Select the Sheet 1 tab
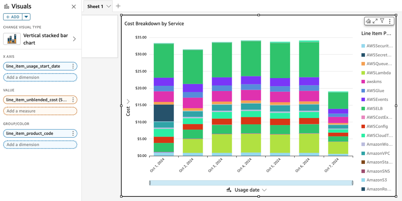The width and height of the screenshot is (402, 201). tap(95, 7)
